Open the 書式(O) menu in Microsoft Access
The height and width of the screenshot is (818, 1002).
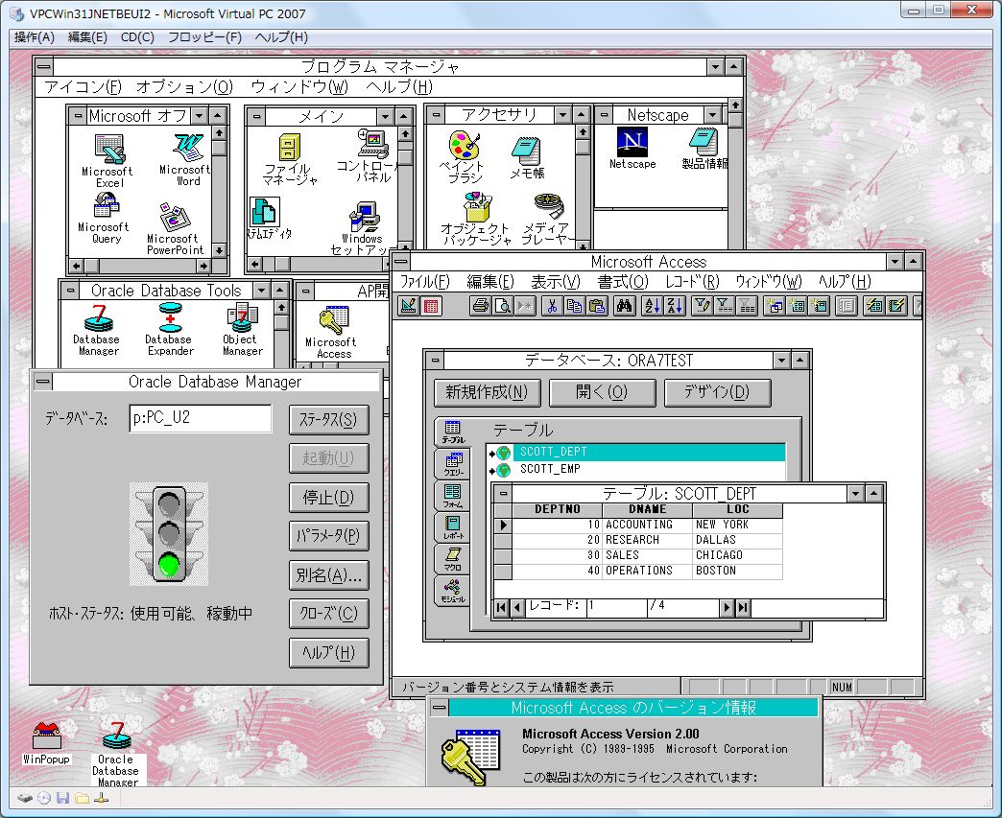tap(623, 282)
